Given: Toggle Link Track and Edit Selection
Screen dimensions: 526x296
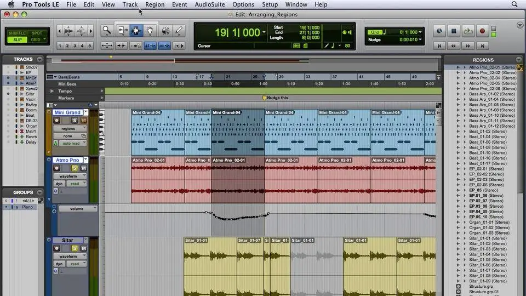Looking at the screenshot, I should pyautogui.click(x=164, y=45).
